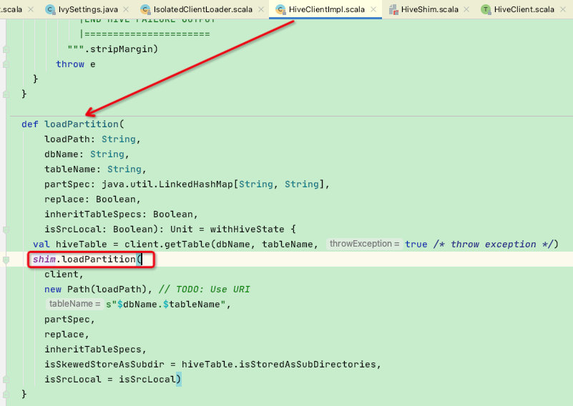Select the HiveClientImpl.scala tab
Screen dimensions: 573x406
pyautogui.click(x=327, y=9)
